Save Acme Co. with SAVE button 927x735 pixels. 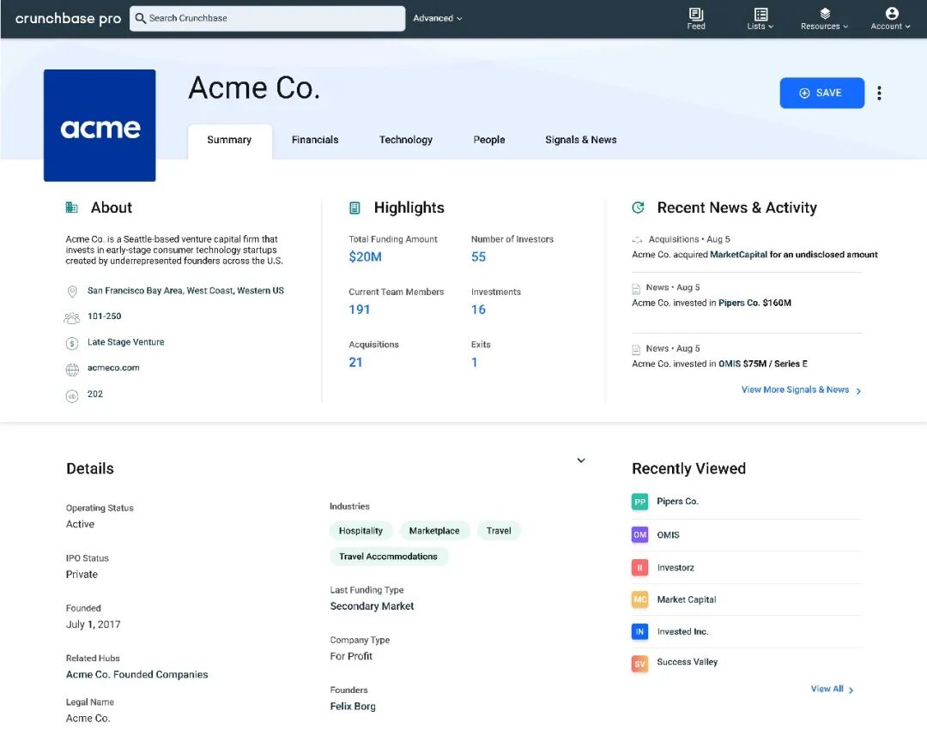[821, 93]
